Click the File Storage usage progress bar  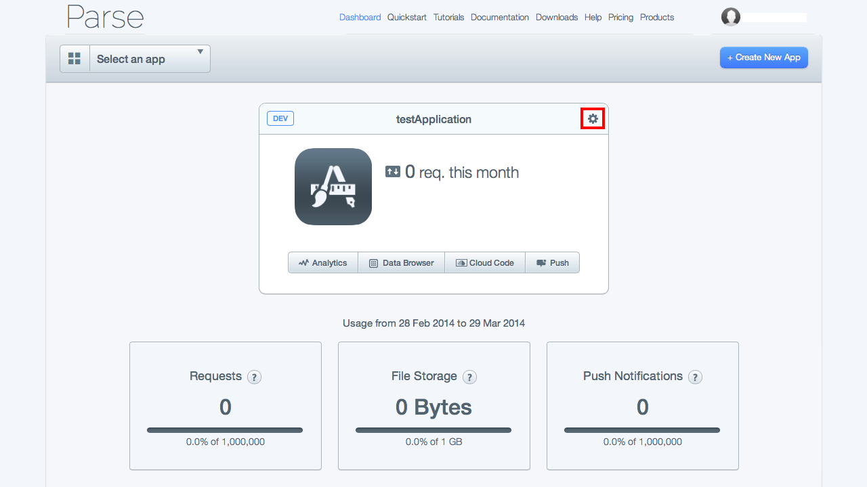433,430
